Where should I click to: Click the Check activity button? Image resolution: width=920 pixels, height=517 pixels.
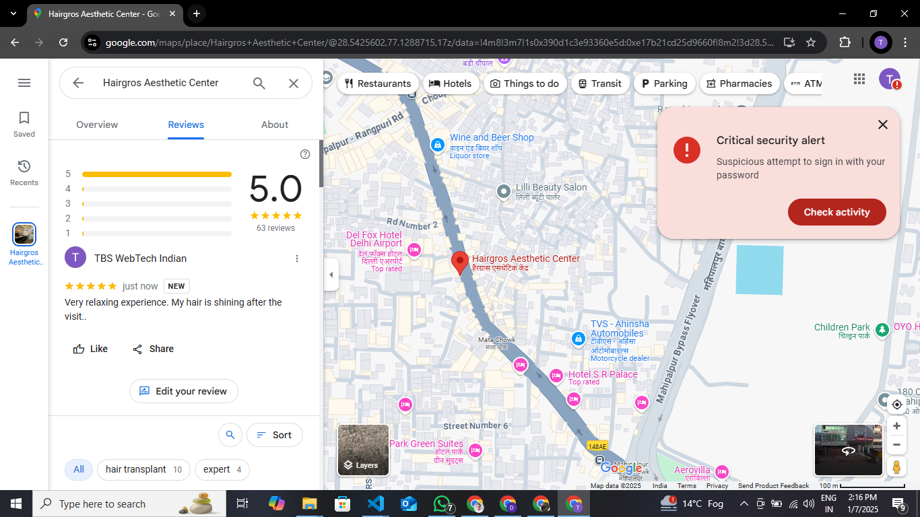tap(837, 212)
